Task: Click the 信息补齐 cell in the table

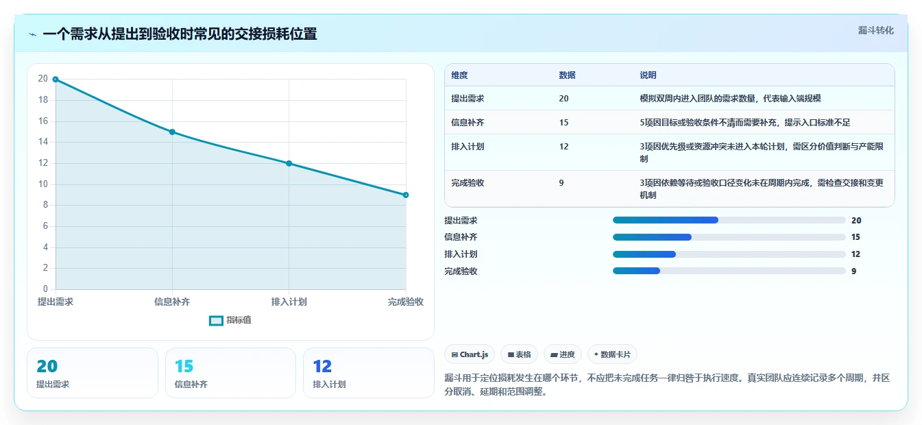Action: [x=468, y=123]
